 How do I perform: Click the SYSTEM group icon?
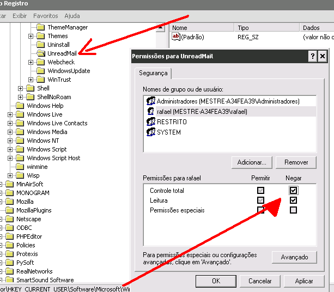151,132
